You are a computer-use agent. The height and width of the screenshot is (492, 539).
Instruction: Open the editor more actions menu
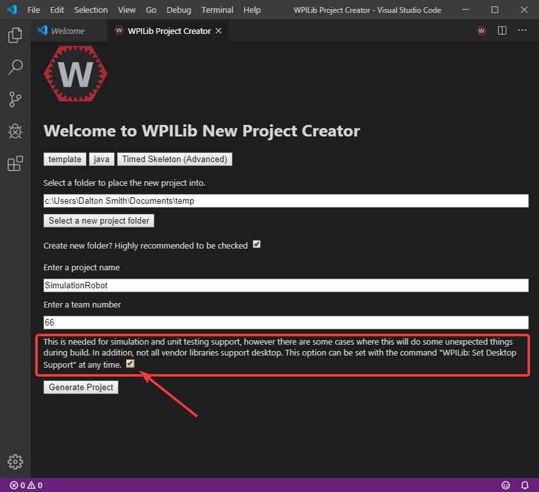[522, 30]
